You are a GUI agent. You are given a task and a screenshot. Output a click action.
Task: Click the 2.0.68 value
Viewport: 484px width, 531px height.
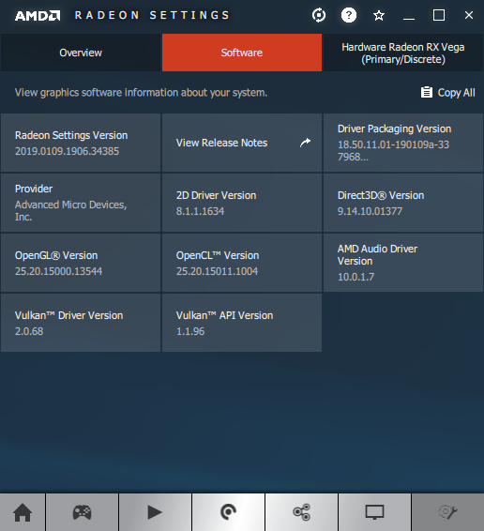[x=29, y=331]
